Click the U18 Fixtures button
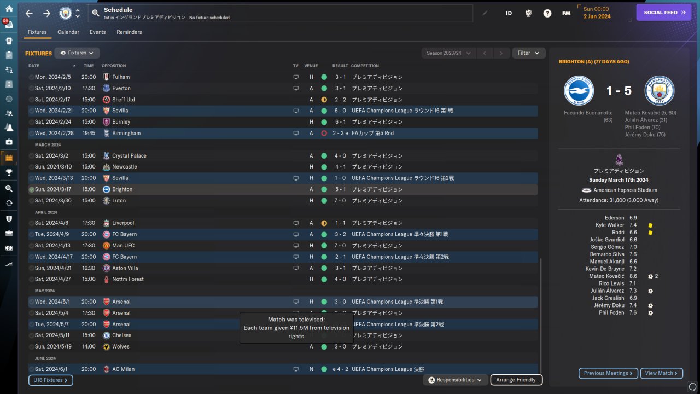This screenshot has height=394, width=700. pyautogui.click(x=51, y=380)
